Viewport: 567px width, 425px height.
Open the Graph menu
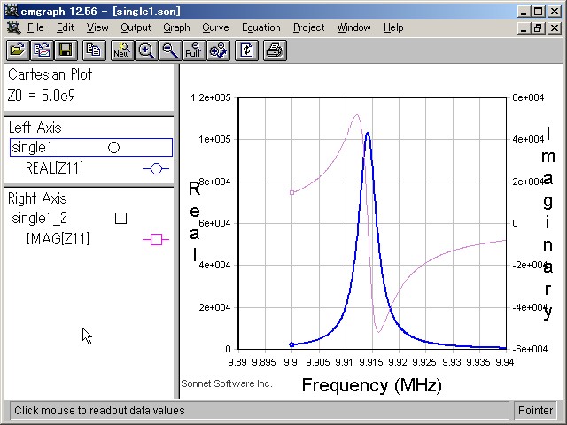(176, 27)
